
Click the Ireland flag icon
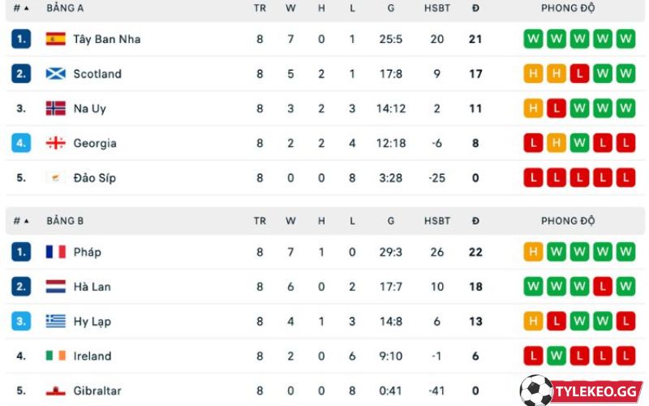[x=55, y=356]
